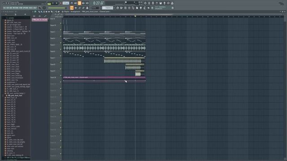Mute Track 3 with its green dot
The image size is (287, 161).
(61, 36)
